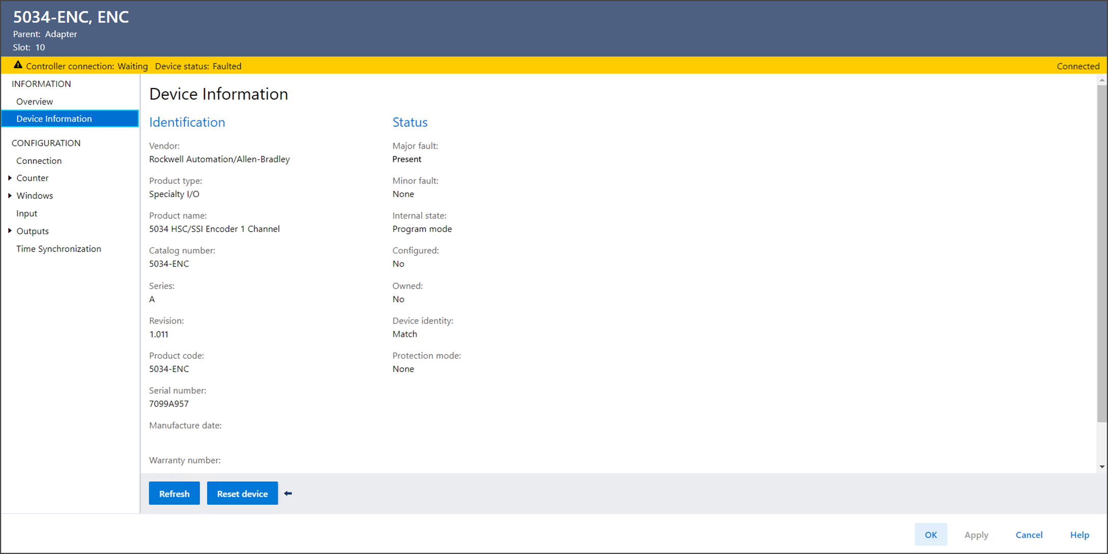Screen dimensions: 1108x554
Task: Expand the Windows tree node
Action: (x=10, y=196)
